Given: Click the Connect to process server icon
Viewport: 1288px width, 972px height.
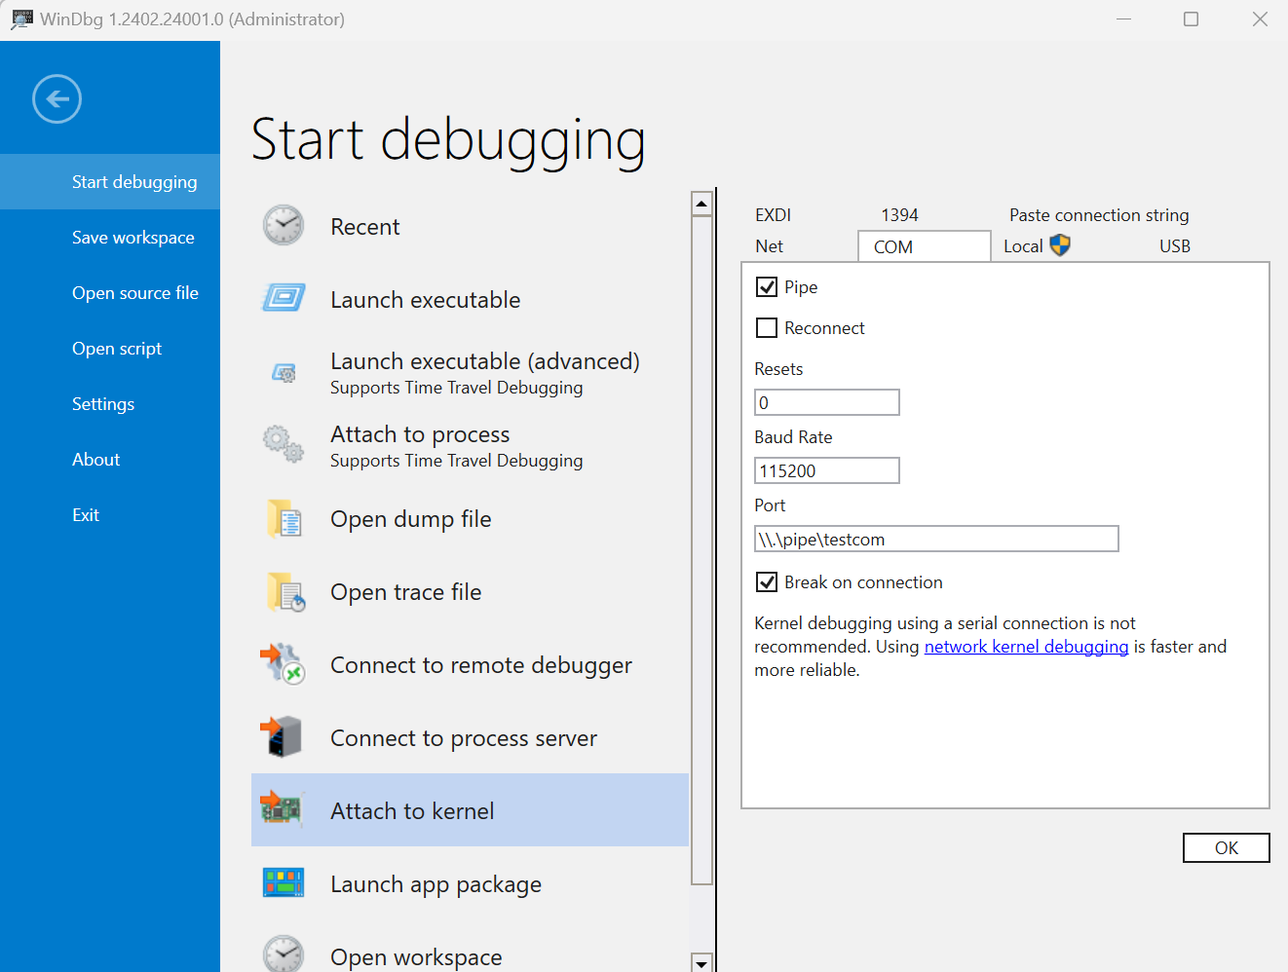Looking at the screenshot, I should tap(283, 737).
